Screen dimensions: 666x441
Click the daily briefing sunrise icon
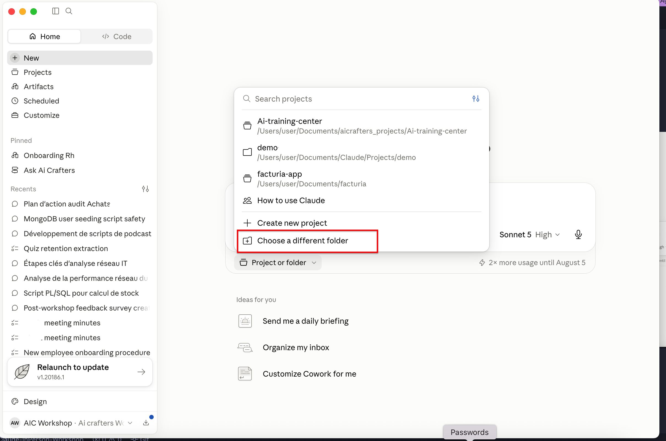[245, 321]
